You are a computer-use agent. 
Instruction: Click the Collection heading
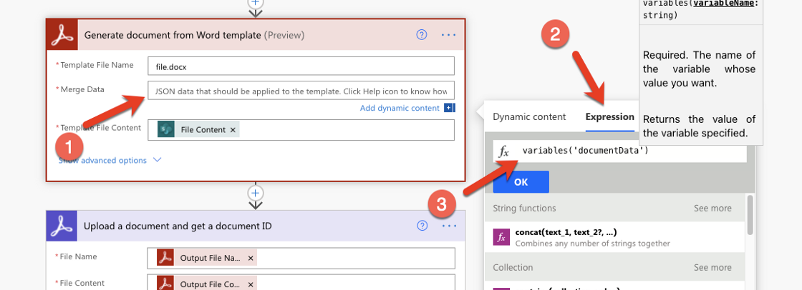pyautogui.click(x=513, y=268)
